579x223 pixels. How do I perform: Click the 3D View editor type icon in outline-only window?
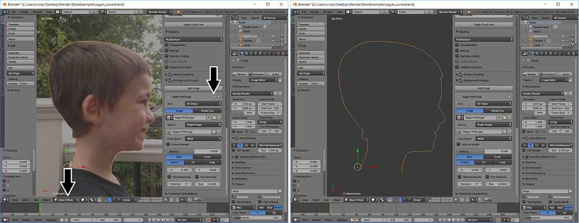pos(295,200)
